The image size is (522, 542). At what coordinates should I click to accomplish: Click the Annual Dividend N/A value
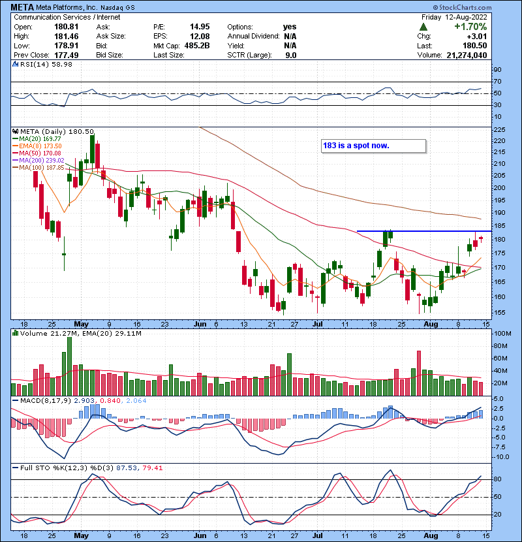pos(290,37)
